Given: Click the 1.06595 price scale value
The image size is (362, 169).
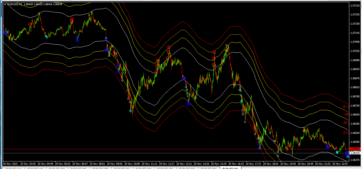Looking at the screenshot, I should click(355, 124).
